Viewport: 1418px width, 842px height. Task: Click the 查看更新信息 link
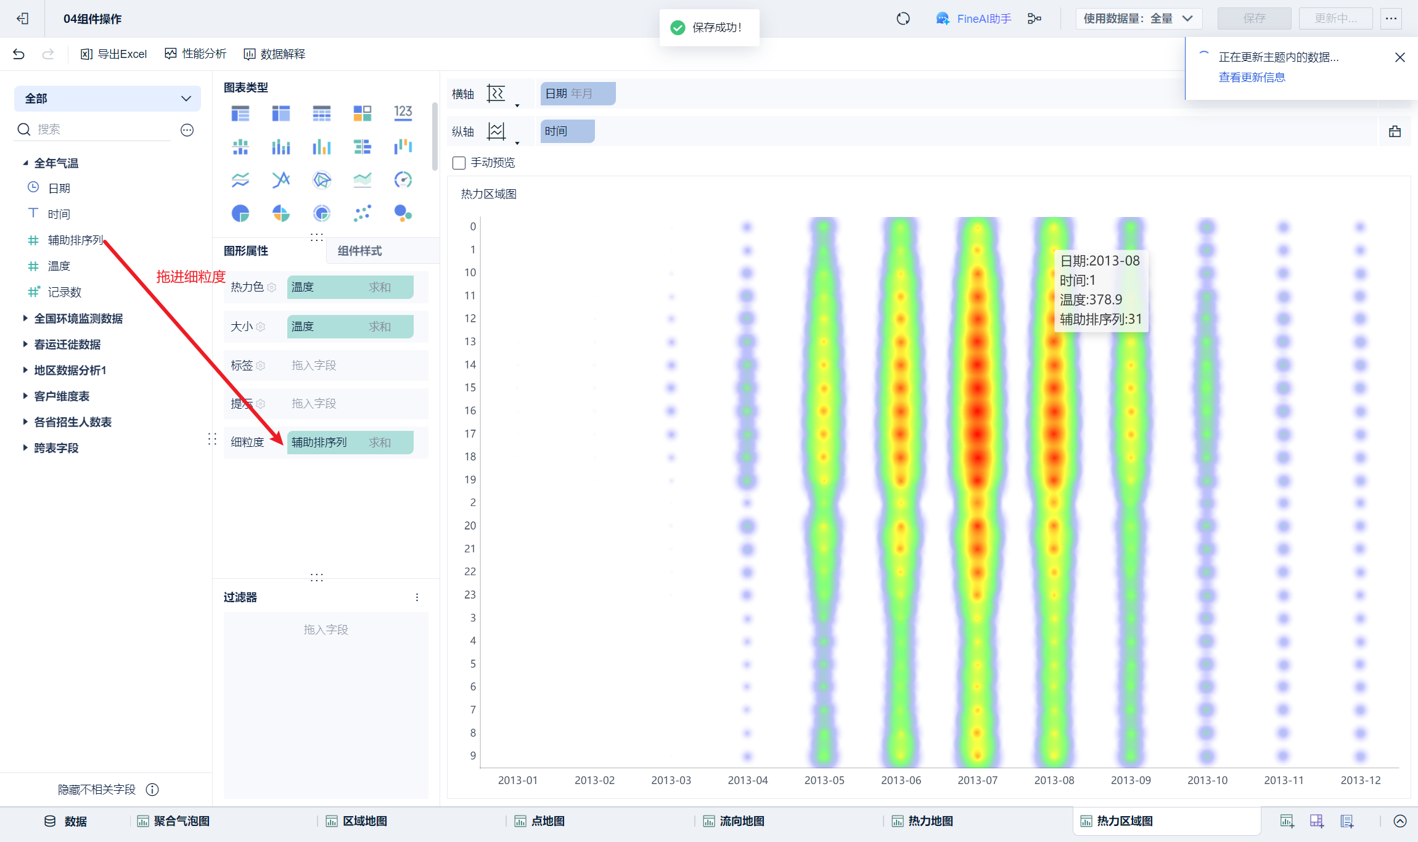[1252, 77]
